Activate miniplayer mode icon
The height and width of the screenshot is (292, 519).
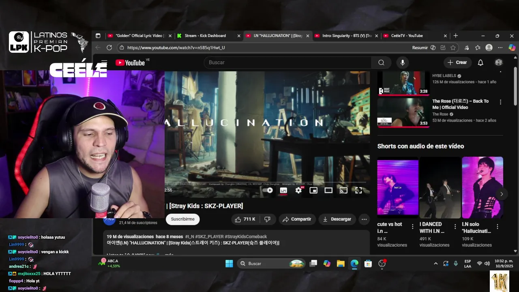(313, 190)
